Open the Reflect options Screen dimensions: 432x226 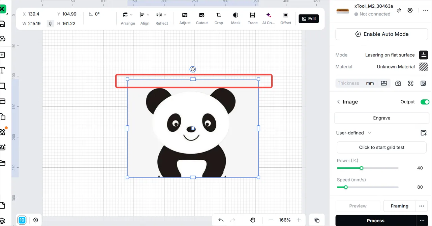coord(161,19)
